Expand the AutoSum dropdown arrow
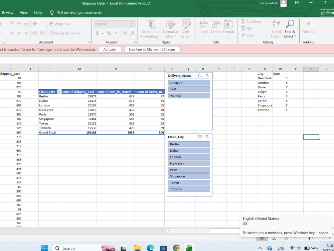This screenshot has width=334, height=251. click(266, 21)
